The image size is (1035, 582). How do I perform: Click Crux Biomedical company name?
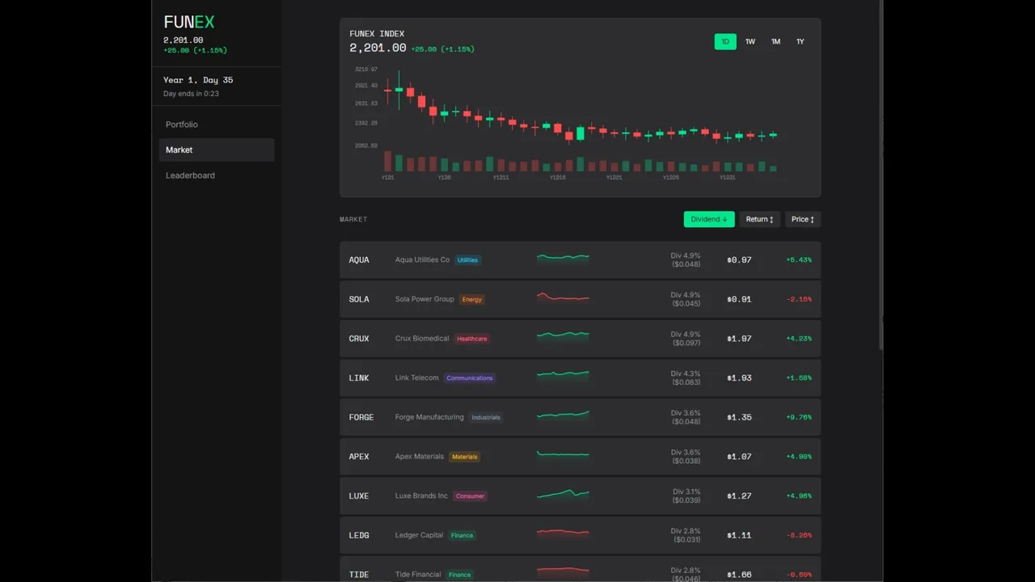coord(422,339)
